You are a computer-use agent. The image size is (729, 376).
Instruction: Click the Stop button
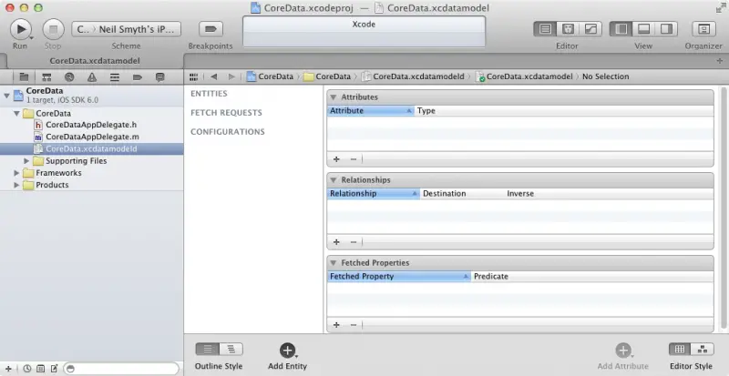[x=53, y=29]
